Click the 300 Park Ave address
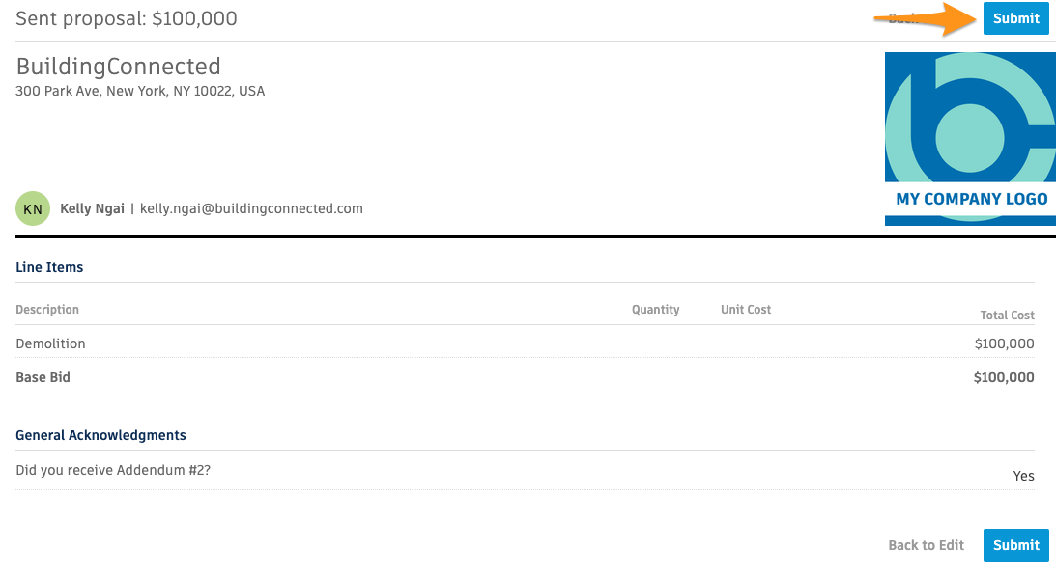Viewport: 1056px width, 577px height. click(140, 92)
